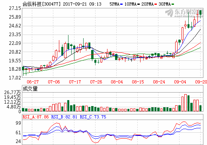Click the 08-04 date label
The image size is (207, 145).
click(x=117, y=82)
